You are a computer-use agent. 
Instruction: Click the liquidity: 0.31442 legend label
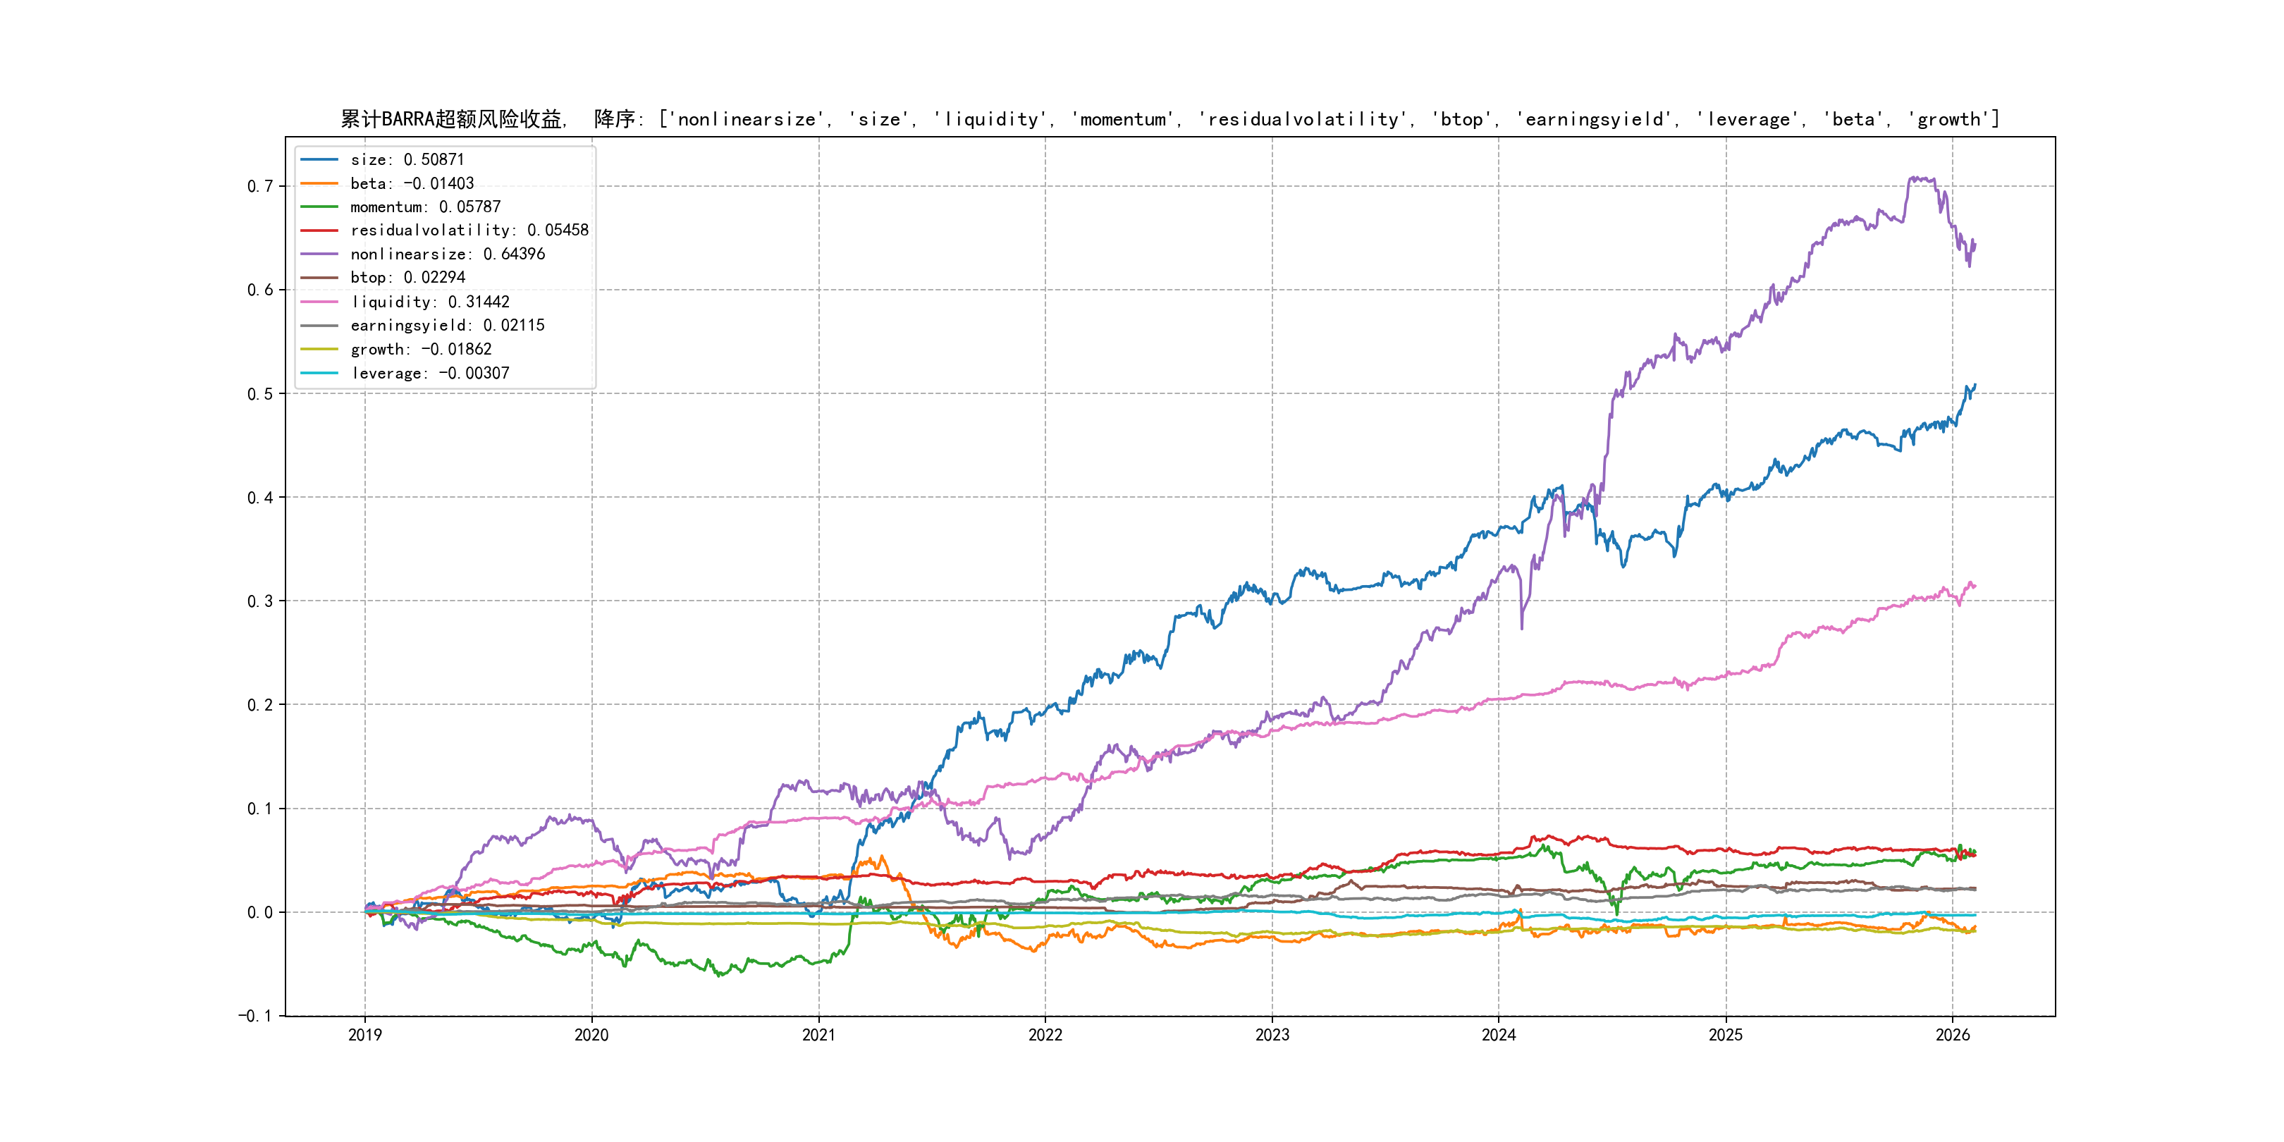[x=429, y=302]
